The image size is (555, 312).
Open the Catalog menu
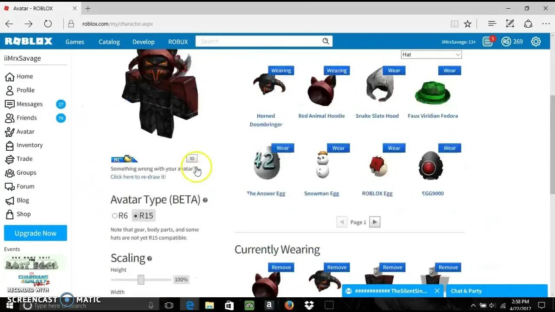click(109, 42)
